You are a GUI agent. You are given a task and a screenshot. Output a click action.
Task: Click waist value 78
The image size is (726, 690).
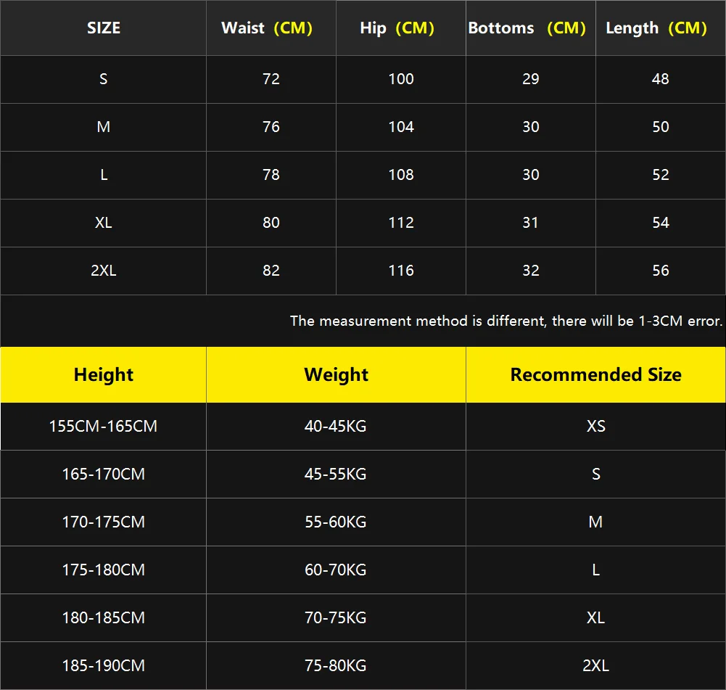pyautogui.click(x=271, y=175)
